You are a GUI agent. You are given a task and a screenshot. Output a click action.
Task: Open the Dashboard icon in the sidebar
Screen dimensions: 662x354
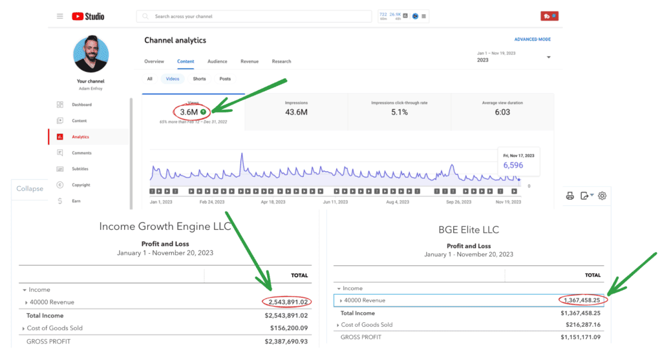60,105
